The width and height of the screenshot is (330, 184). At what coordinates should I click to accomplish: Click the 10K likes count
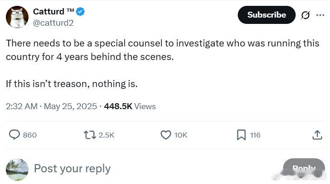tap(181, 135)
